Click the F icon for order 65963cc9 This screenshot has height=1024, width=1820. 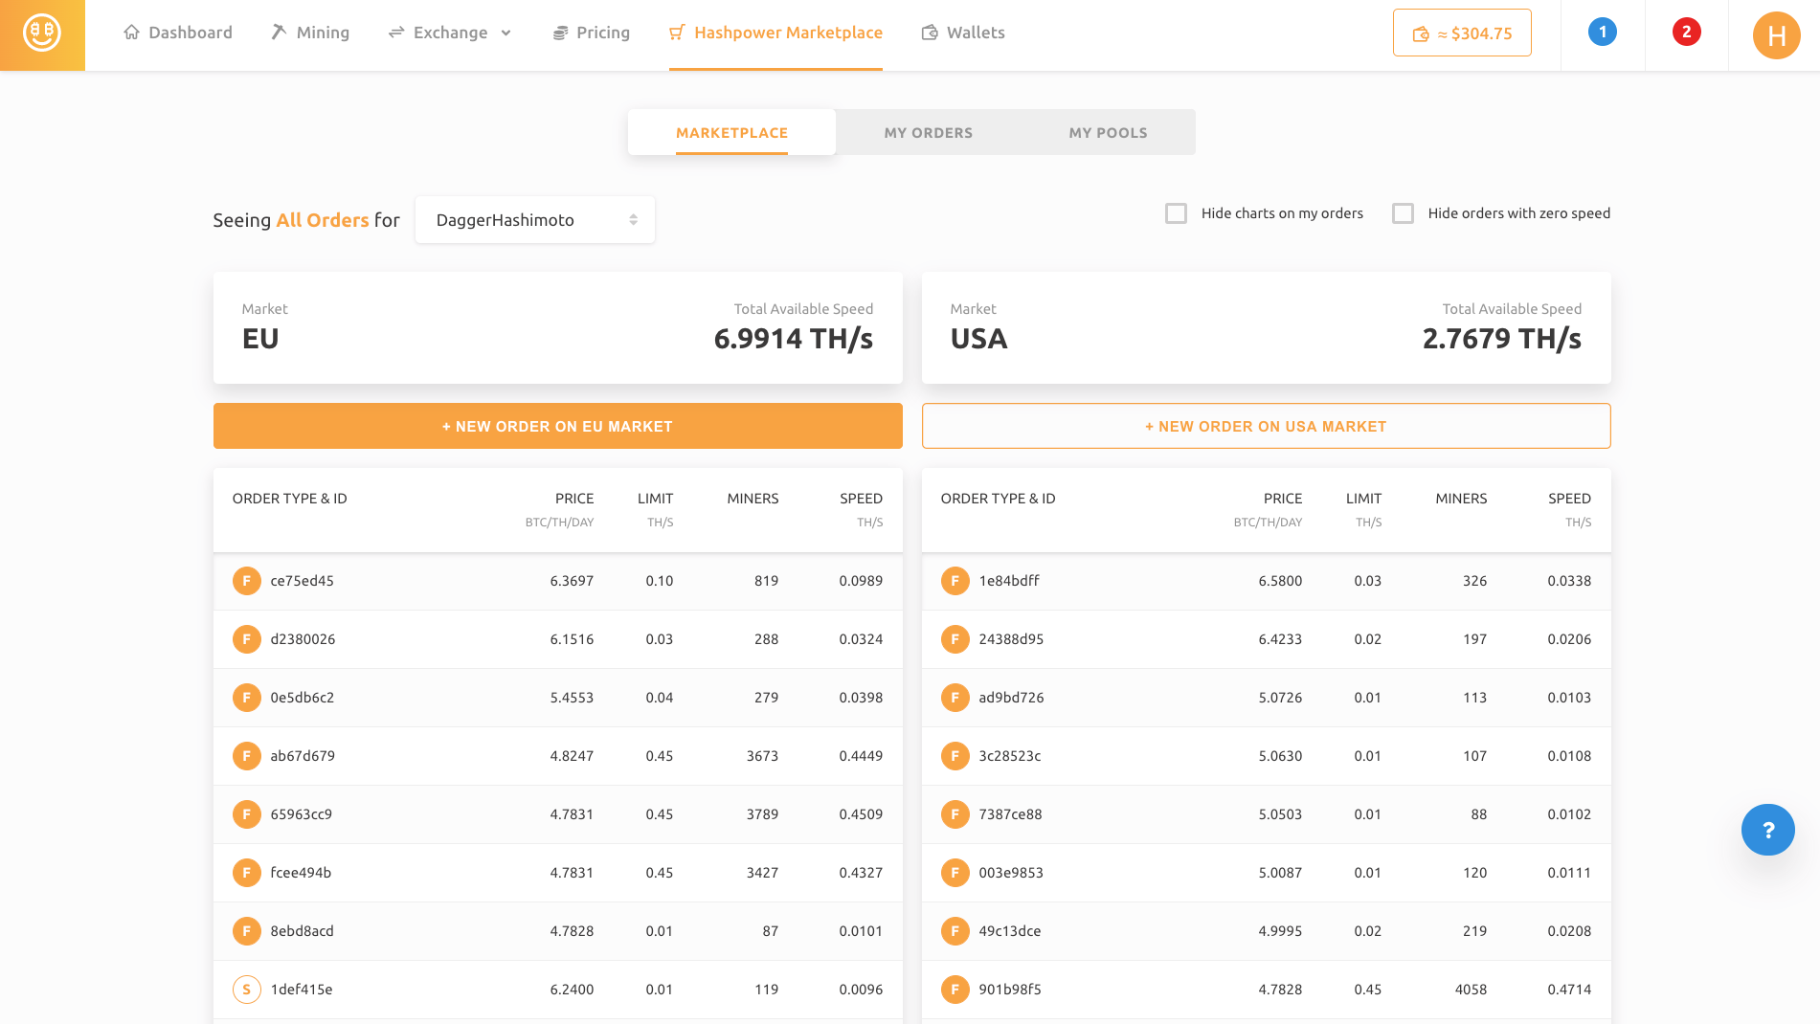pos(247,814)
